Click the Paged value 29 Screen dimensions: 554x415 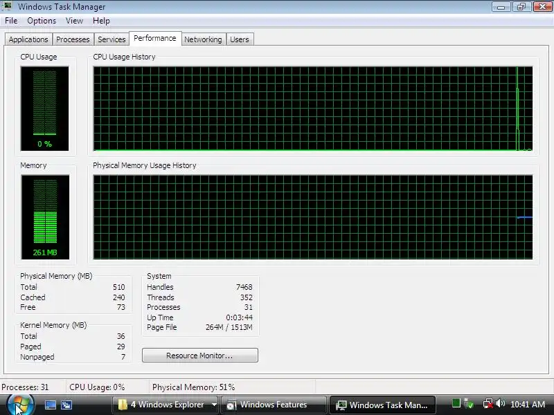click(120, 347)
